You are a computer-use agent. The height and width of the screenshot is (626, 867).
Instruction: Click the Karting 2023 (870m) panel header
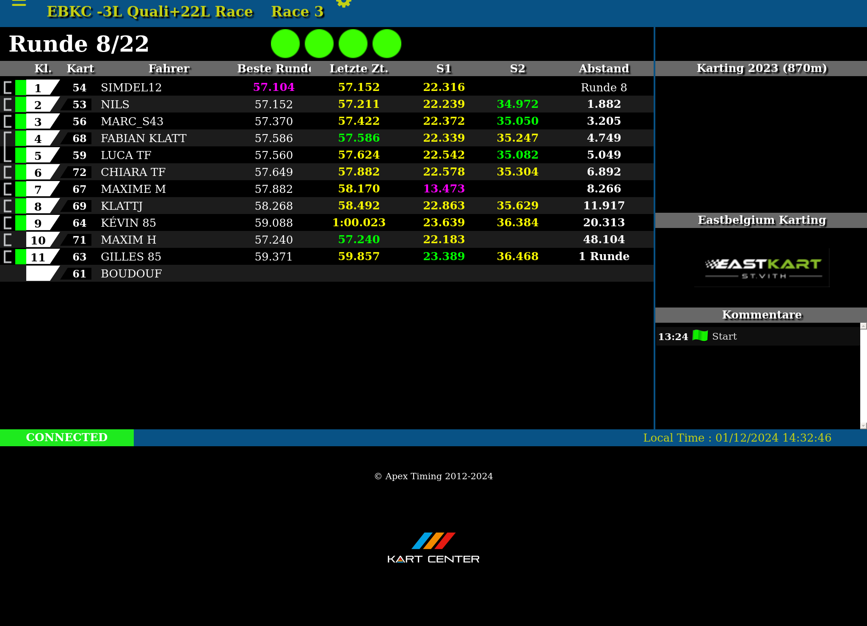point(761,68)
